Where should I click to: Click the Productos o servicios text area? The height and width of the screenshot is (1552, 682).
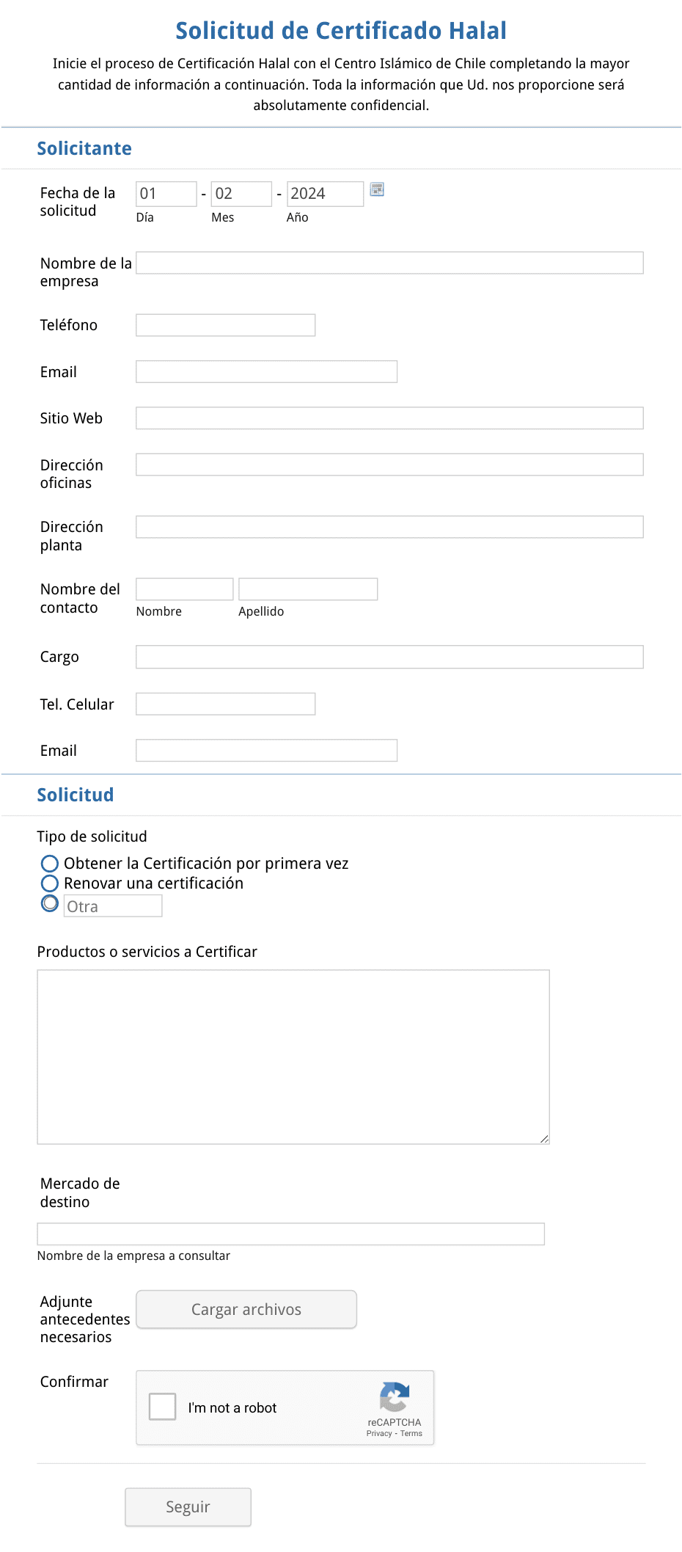tap(293, 1057)
